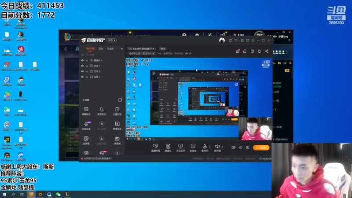Click the webcam overlay in the preview
Viewport: 352px width, 198px height.
[x=256, y=129]
